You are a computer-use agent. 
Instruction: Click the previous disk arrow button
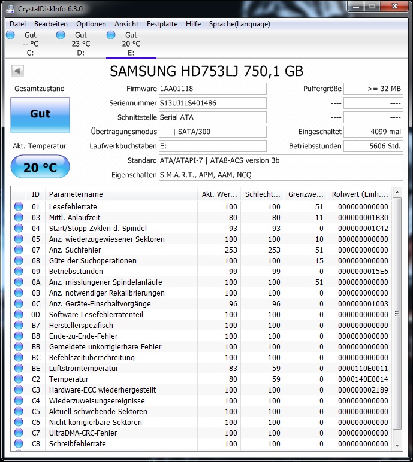pos(17,71)
